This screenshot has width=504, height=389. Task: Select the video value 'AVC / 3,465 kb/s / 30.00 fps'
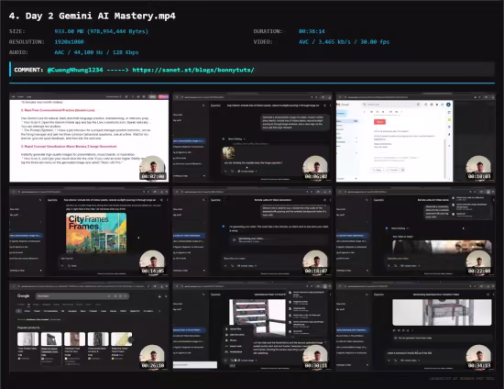point(344,42)
